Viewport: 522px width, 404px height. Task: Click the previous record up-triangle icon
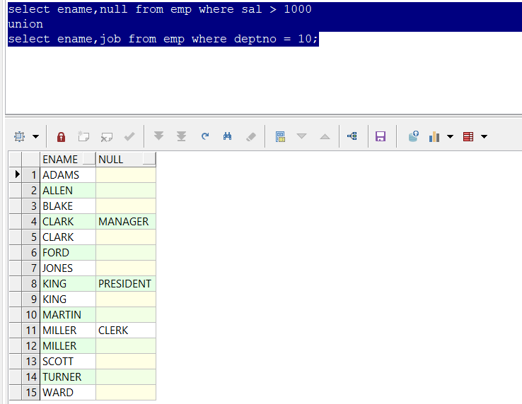(x=325, y=136)
